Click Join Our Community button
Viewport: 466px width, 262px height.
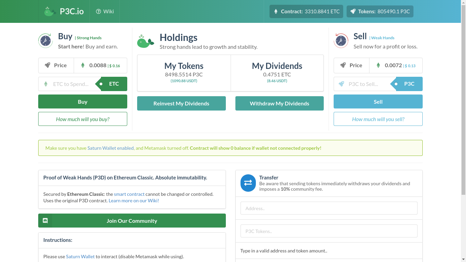click(132, 221)
